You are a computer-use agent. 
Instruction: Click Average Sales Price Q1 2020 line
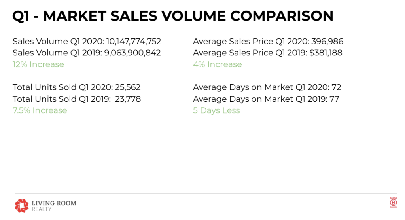coord(268,42)
